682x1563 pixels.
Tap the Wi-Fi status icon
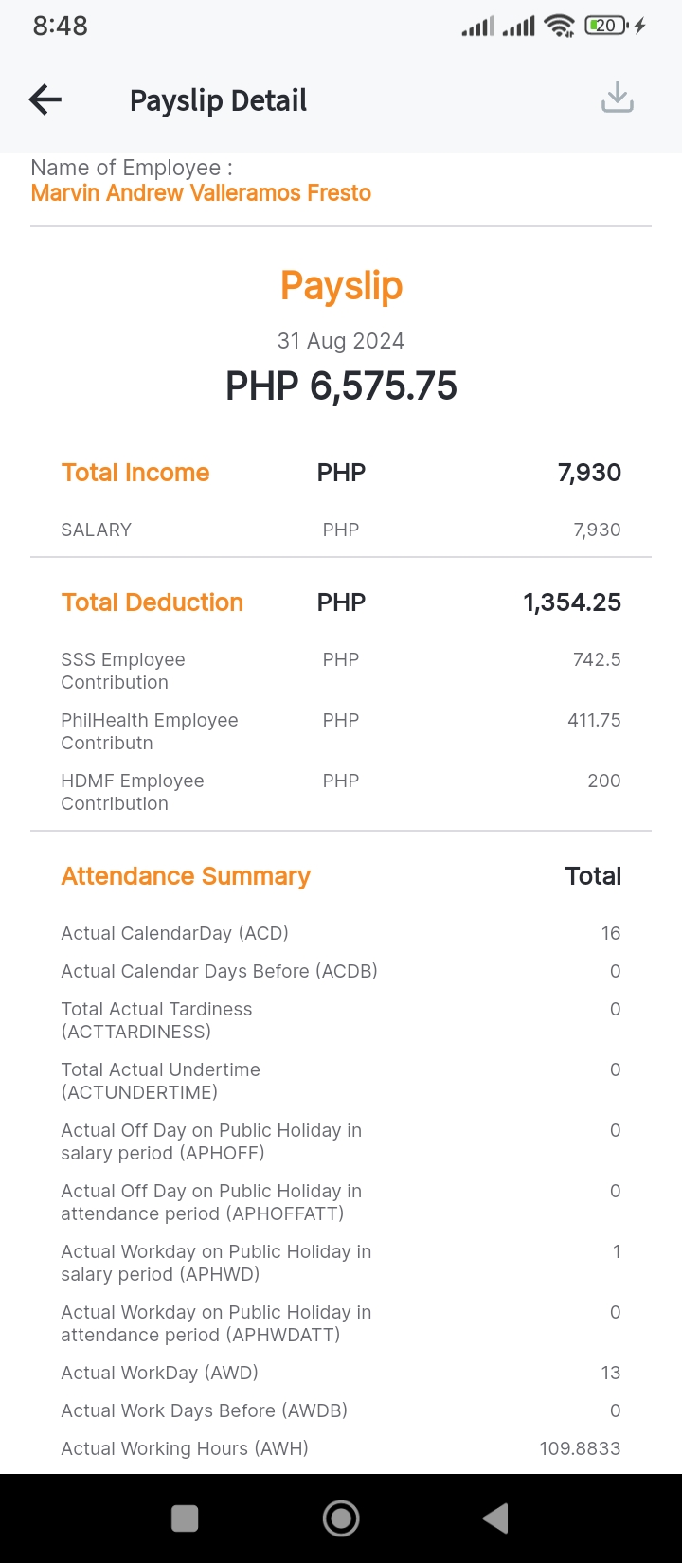560,27
